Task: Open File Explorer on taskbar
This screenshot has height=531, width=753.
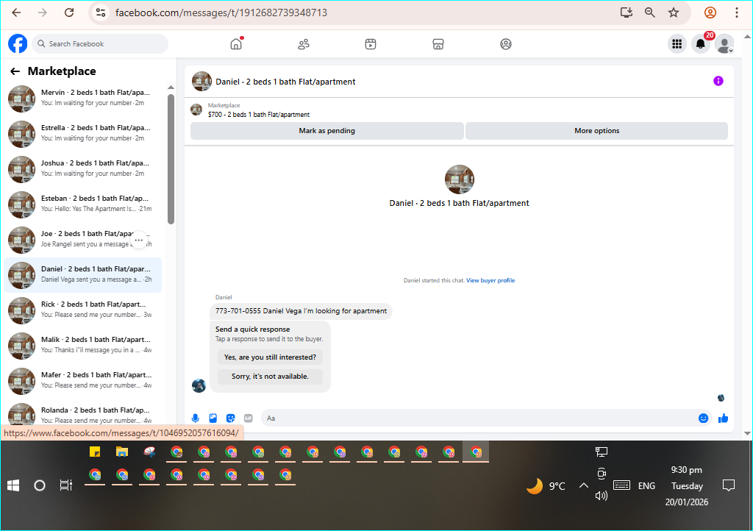Action: click(x=122, y=452)
